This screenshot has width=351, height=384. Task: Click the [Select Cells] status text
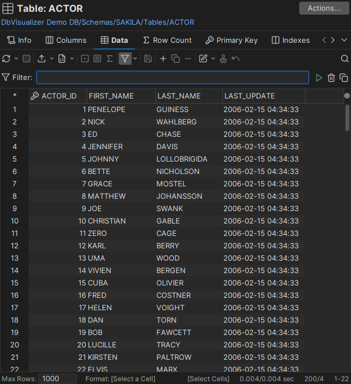tap(208, 379)
